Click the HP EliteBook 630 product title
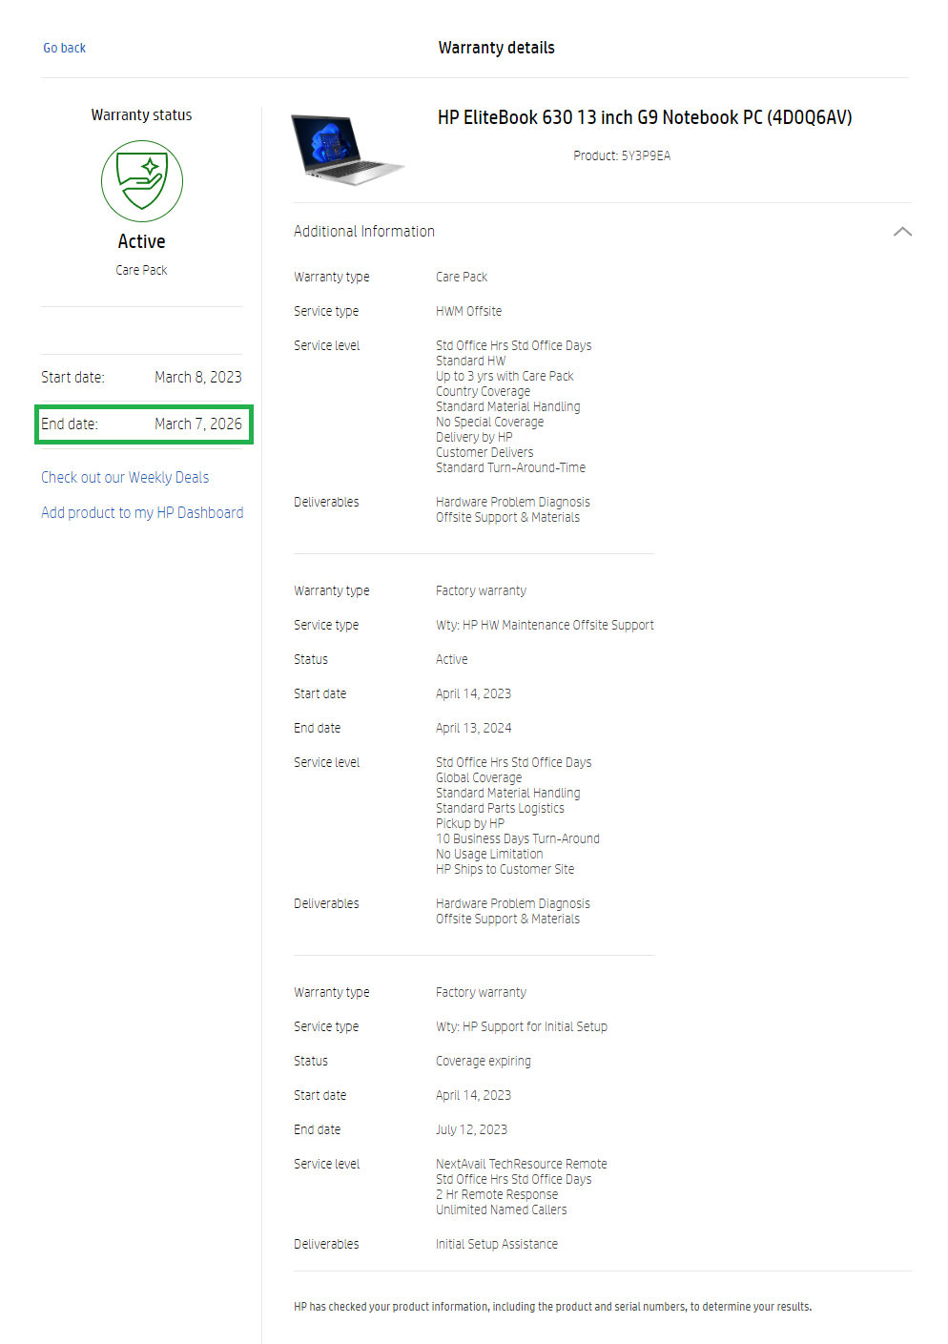The width and height of the screenshot is (948, 1344). pyautogui.click(x=644, y=117)
